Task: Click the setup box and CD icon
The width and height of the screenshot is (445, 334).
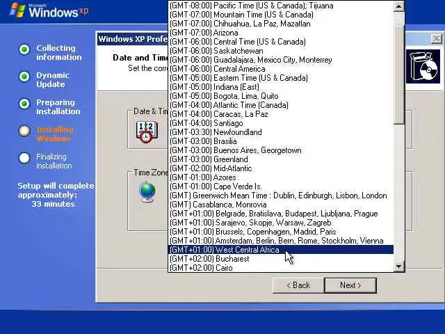Action: [x=423, y=67]
